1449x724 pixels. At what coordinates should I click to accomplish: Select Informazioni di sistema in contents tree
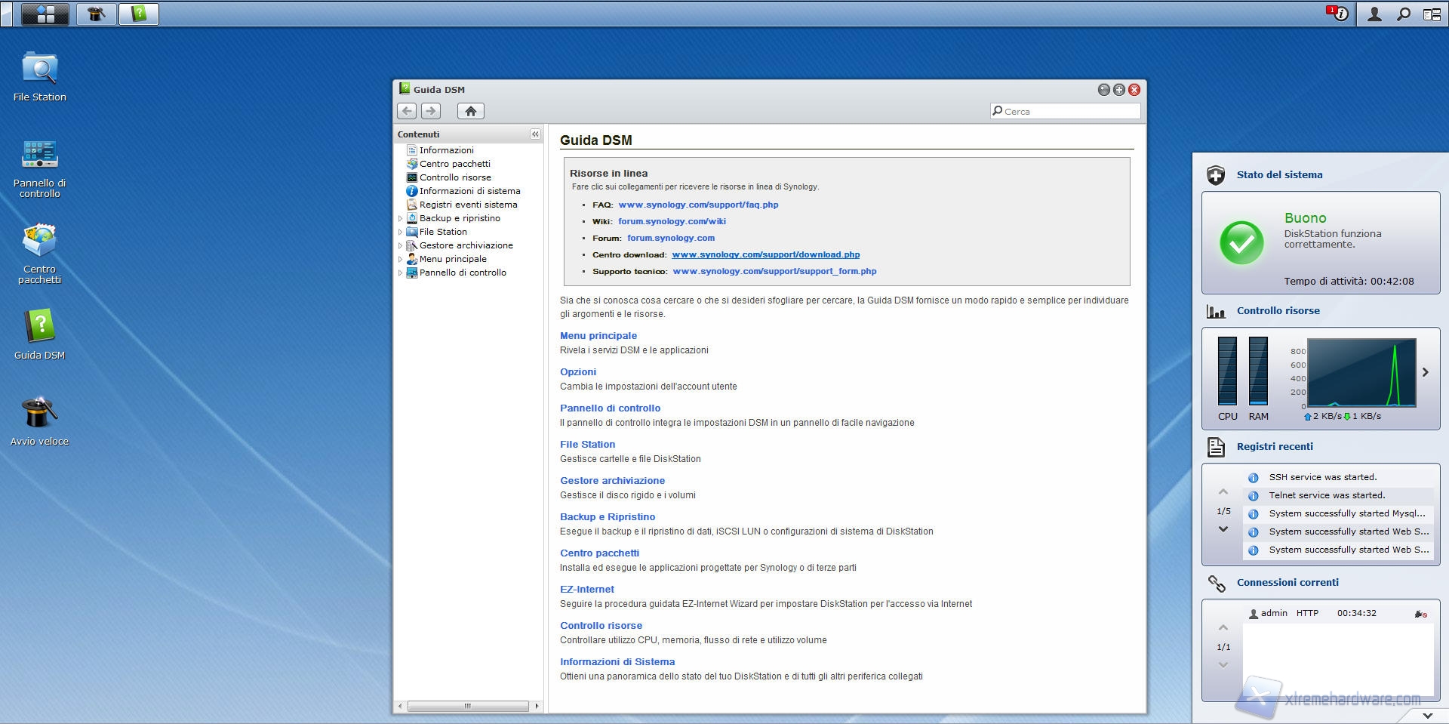[469, 191]
